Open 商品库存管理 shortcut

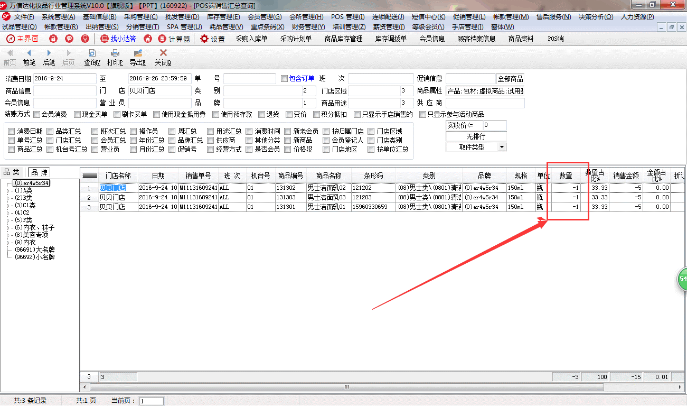[x=343, y=39]
